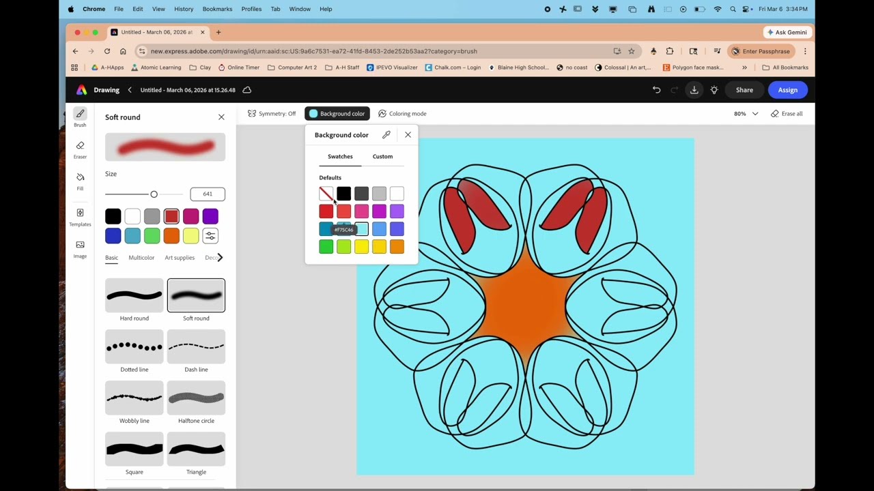This screenshot has width=874, height=491.
Task: Open the Image panel
Action: pyautogui.click(x=80, y=249)
